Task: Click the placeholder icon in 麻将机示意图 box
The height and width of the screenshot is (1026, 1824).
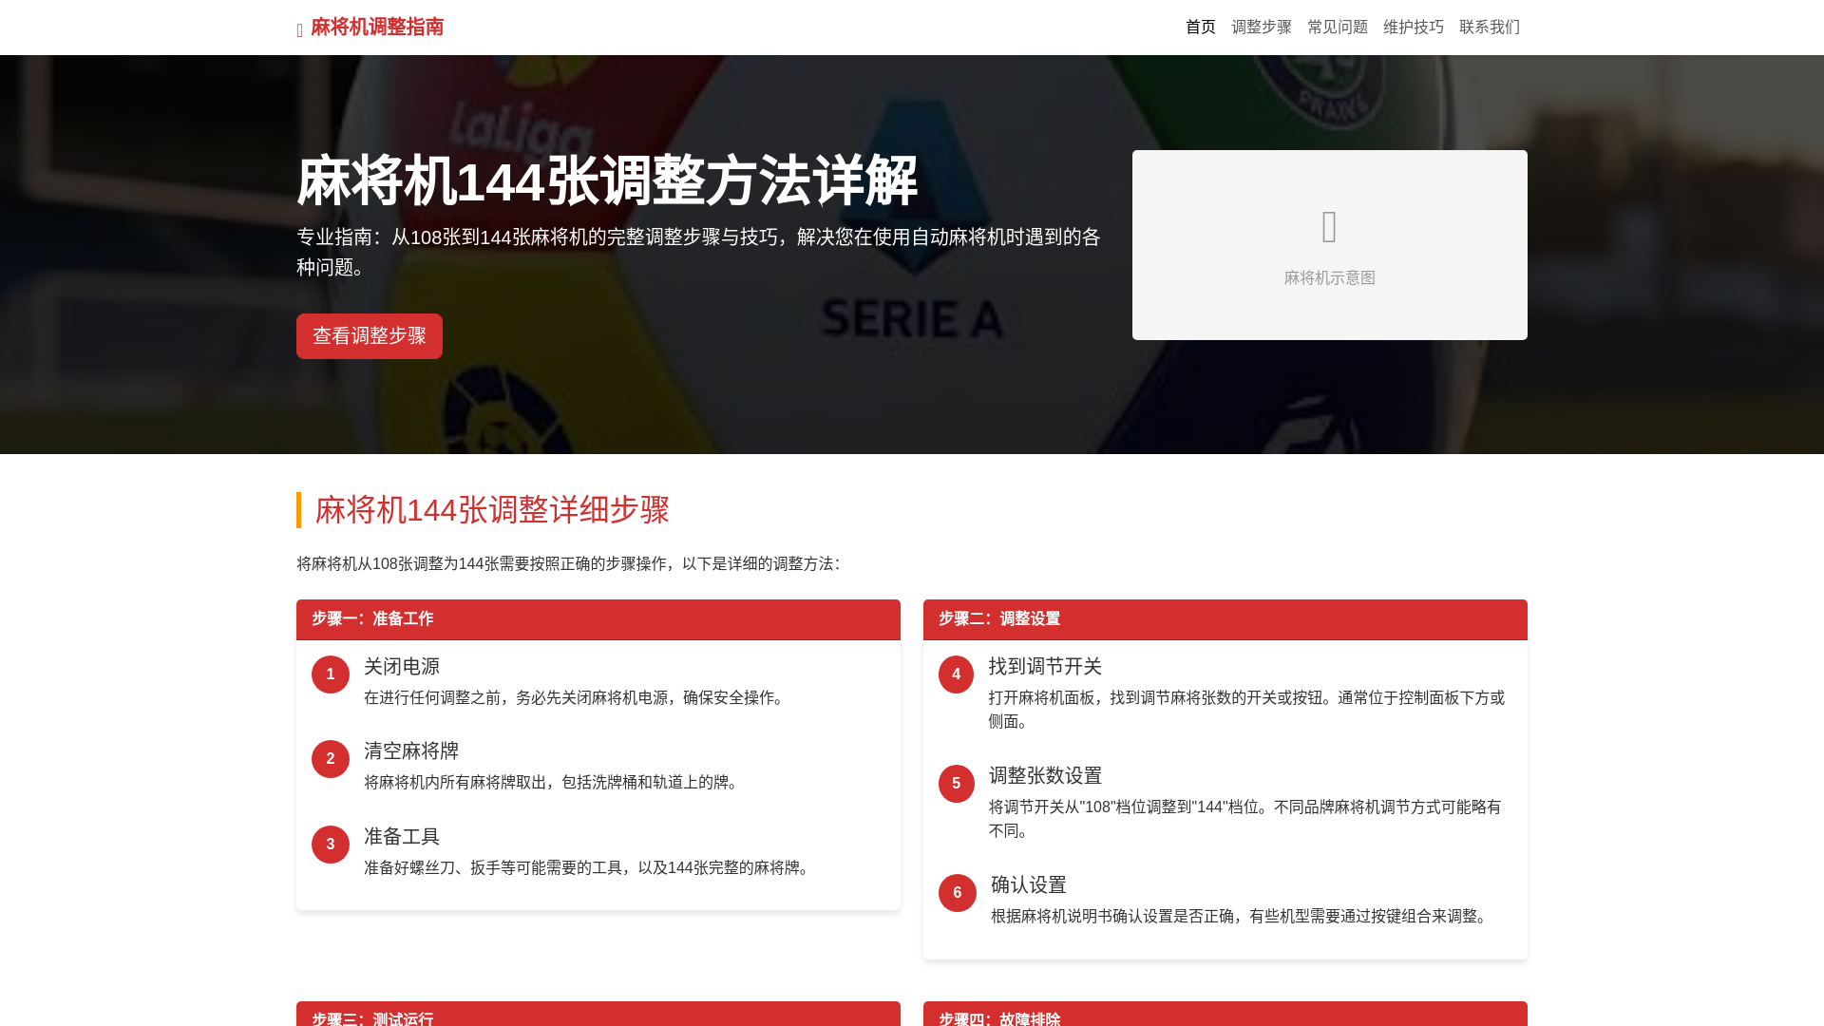Action: click(x=1330, y=226)
